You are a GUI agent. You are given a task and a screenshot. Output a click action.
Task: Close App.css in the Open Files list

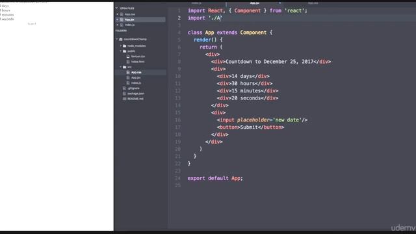(118, 14)
